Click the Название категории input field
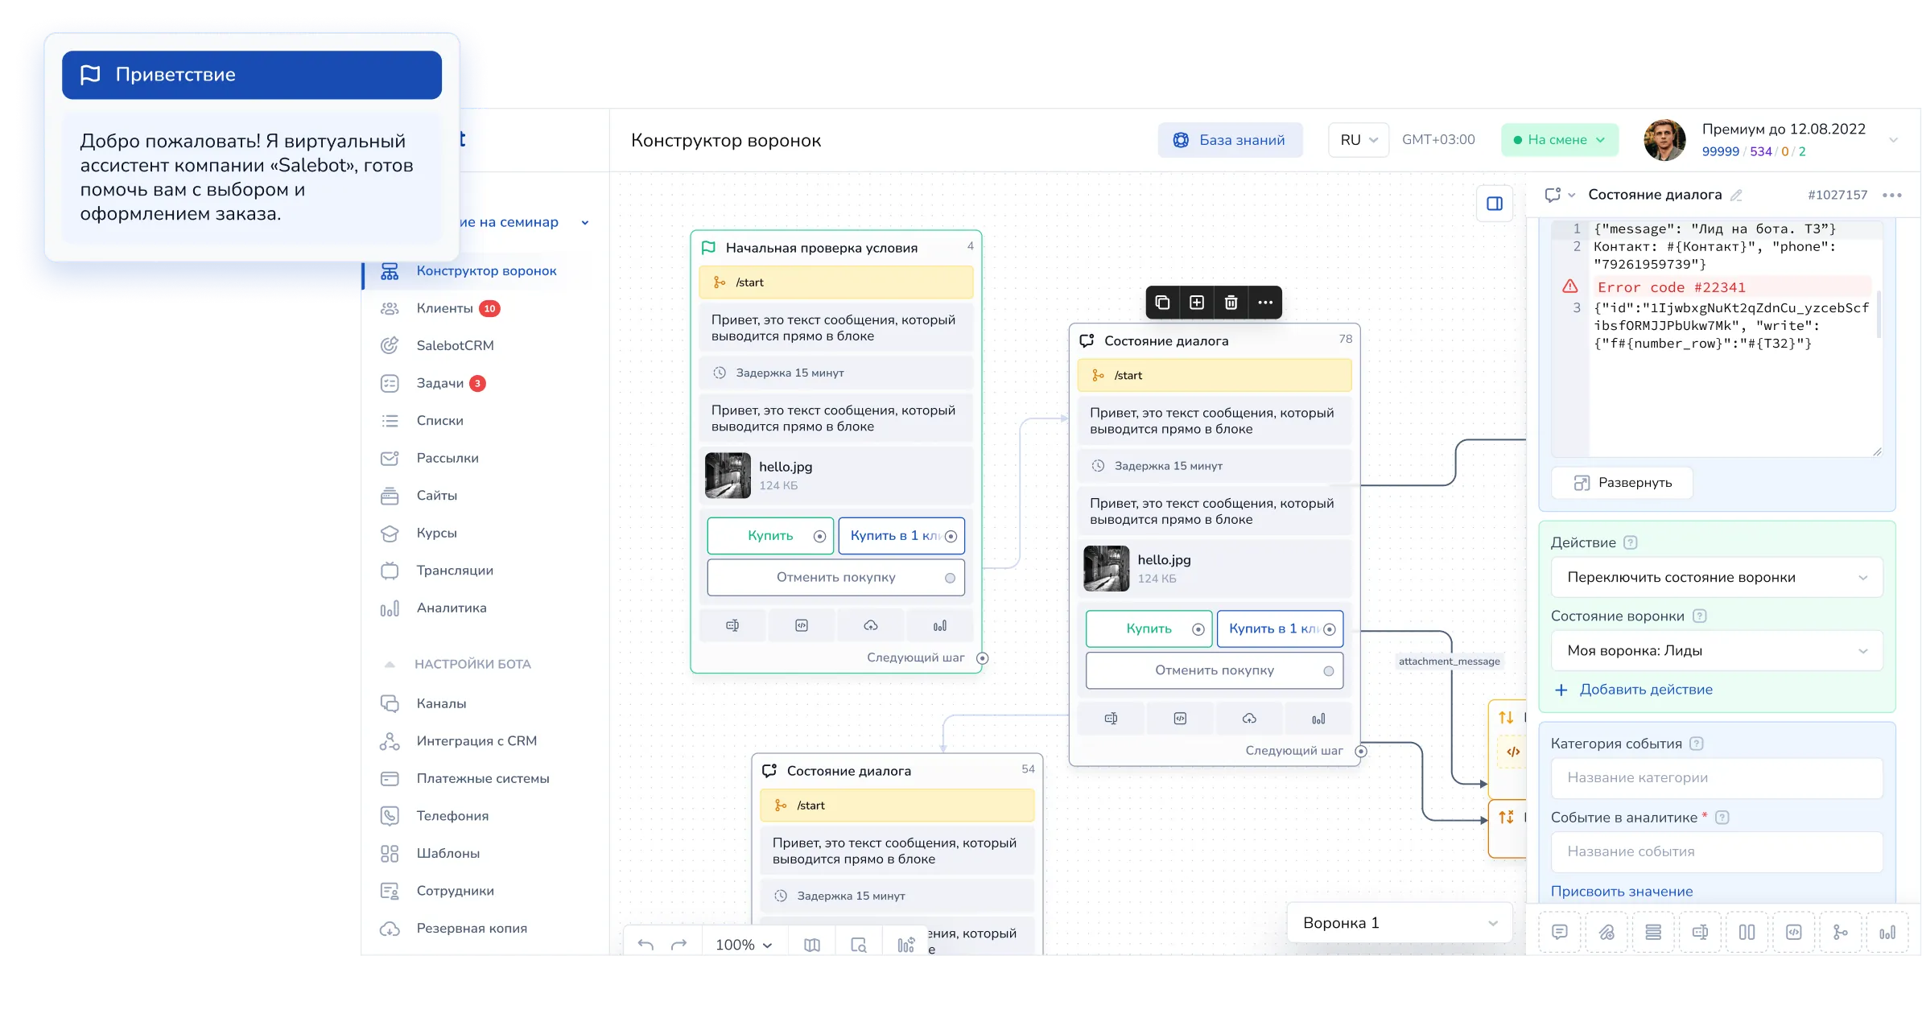Screen dimensions: 1922x1022 pyautogui.click(x=1716, y=778)
